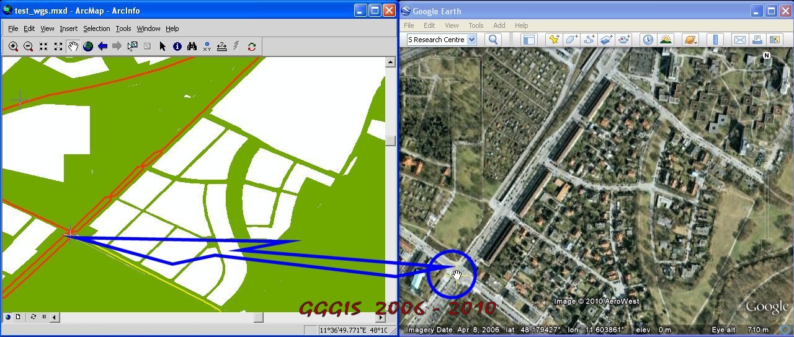Viewport: 794px width, 337px height.
Task: Open the Google Earth File menu
Action: click(x=409, y=25)
